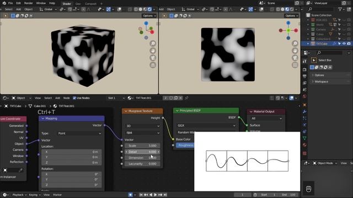
Task: Toggle auto keying record button in the timeline
Action: pos(130,195)
